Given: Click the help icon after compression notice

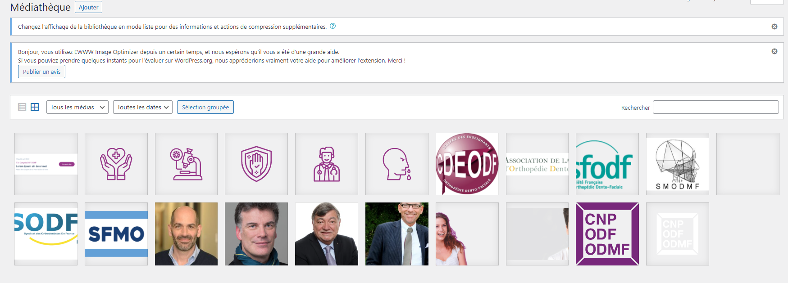Looking at the screenshot, I should tap(333, 26).
